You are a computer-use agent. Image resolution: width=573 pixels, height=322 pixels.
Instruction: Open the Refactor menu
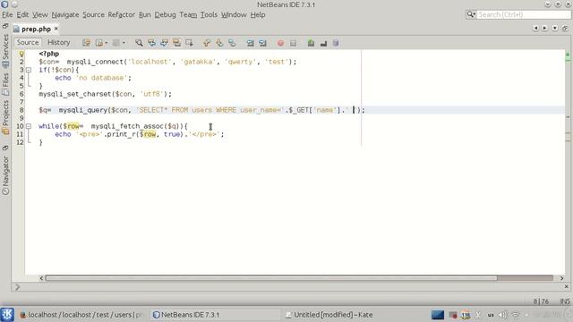[x=122, y=14]
